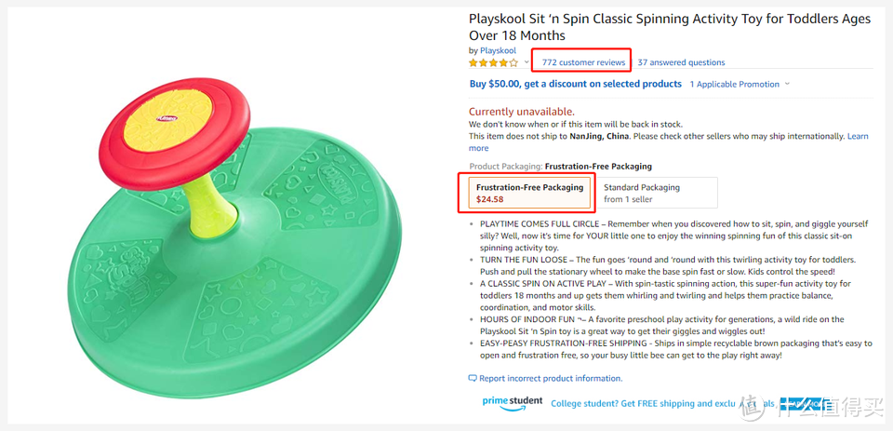Image resolution: width=893 pixels, height=431 pixels.
Task: Expand the star rating breakdown chevron
Action: click(526, 62)
